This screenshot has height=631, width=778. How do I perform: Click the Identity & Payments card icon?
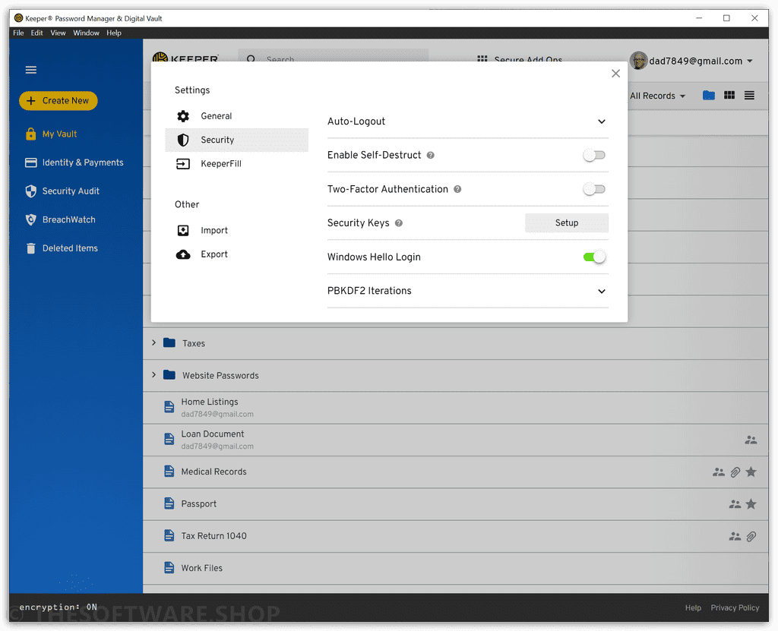click(x=30, y=162)
